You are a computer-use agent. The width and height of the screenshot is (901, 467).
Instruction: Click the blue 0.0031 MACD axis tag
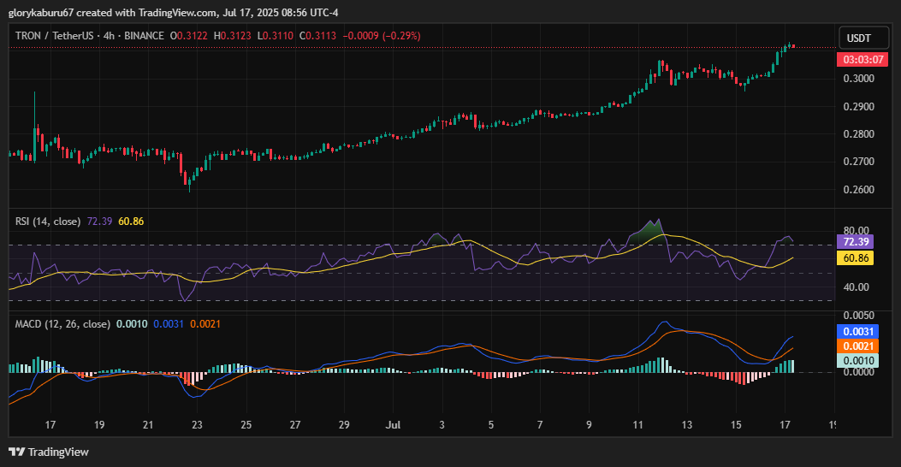coord(857,331)
